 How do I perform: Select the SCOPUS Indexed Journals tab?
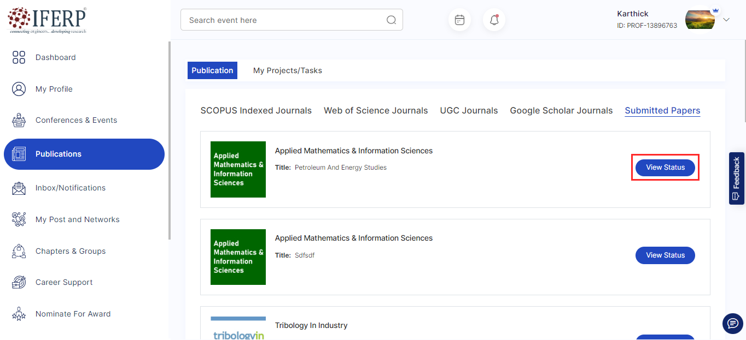pos(256,111)
